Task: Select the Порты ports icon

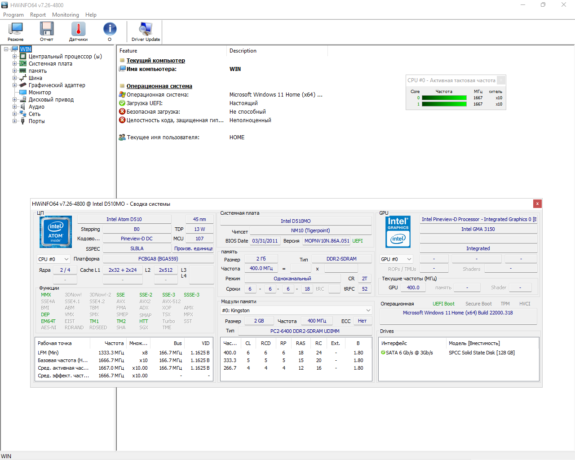Action: (23, 121)
